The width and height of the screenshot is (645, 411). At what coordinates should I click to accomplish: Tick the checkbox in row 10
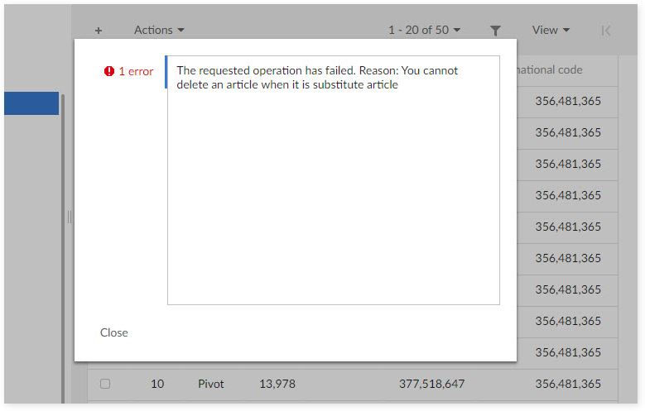(105, 384)
